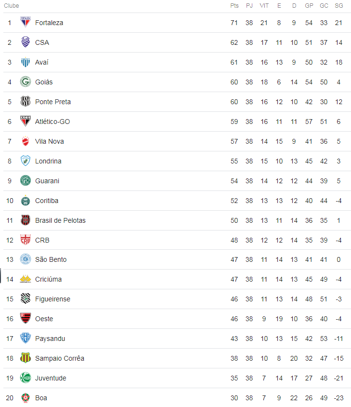The height and width of the screenshot is (407, 351).
Task: Click the Vila Nova red crest
Action: pos(26,141)
